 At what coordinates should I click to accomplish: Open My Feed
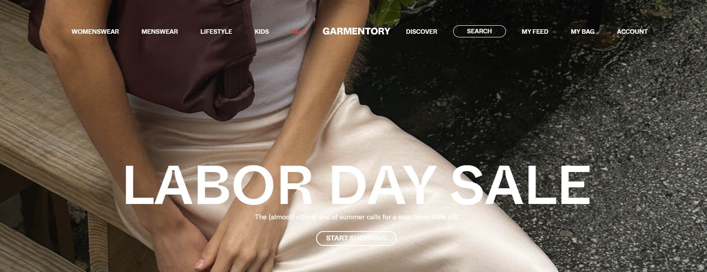point(535,32)
